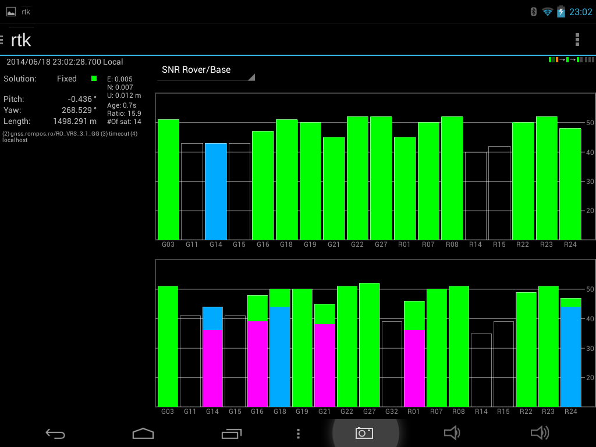Tap the Wi-Fi icon in status bar

[547, 12]
